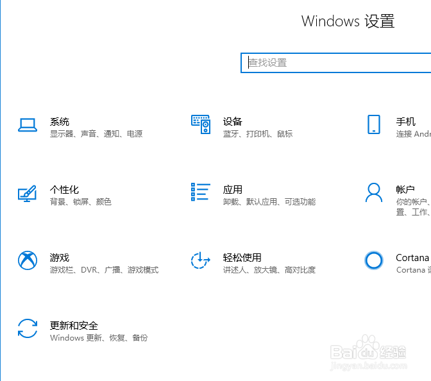Viewport: 431px width, 381px height.
Task: Open the 个性化 paintbrush icon
Action: pyautogui.click(x=27, y=193)
